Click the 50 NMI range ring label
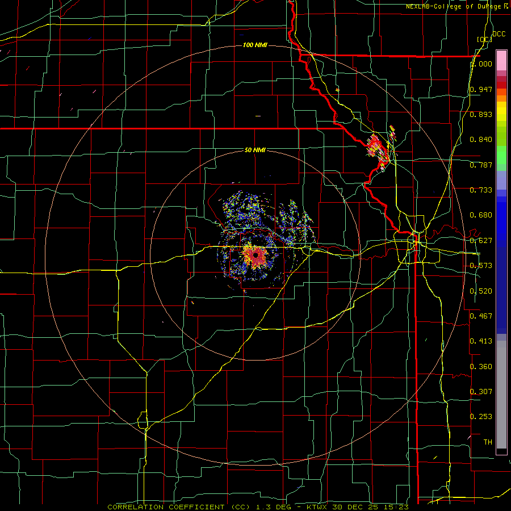Screen dimensions: 511x511 (255, 150)
